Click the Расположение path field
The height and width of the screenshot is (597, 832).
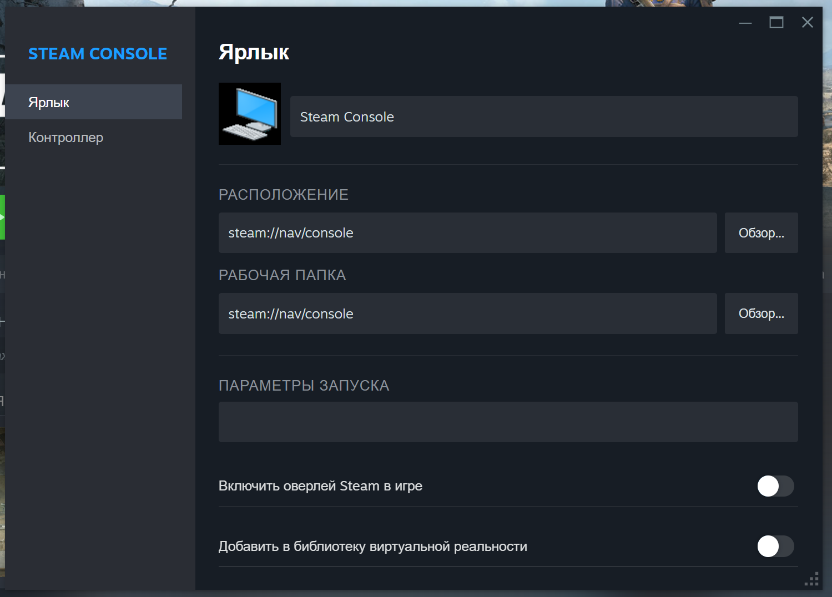[468, 233]
